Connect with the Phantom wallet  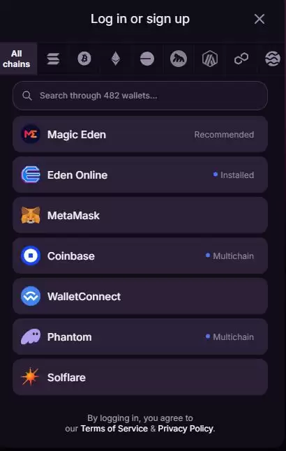(x=140, y=337)
